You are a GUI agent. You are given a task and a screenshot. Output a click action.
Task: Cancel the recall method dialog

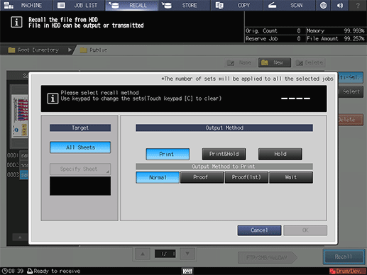point(259,230)
